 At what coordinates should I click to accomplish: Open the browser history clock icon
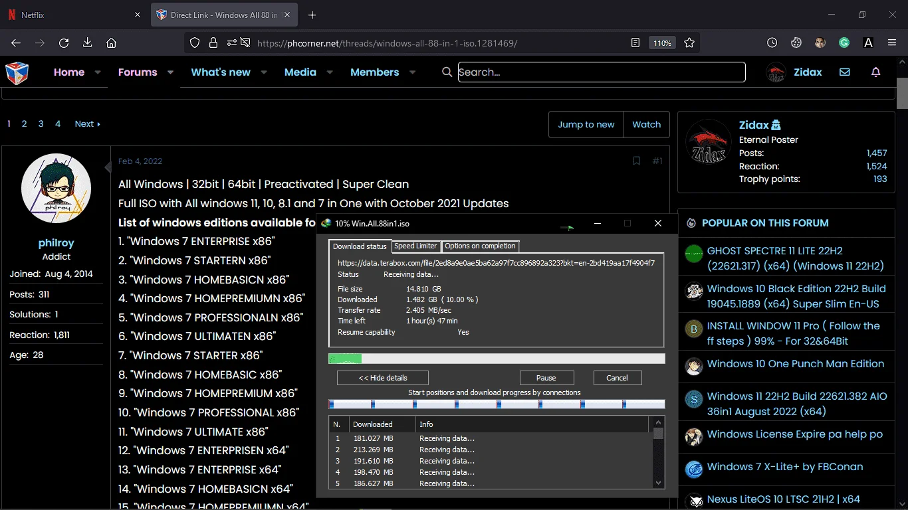coord(772,43)
